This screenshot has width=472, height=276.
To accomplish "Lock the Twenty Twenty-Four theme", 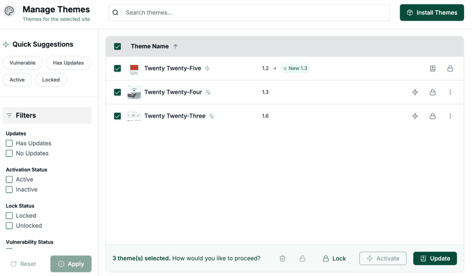I will pyautogui.click(x=432, y=92).
